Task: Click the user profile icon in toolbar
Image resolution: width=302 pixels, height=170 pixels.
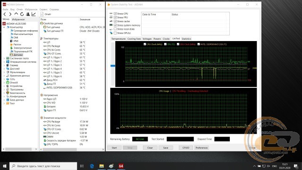Action: (x=28, y=14)
